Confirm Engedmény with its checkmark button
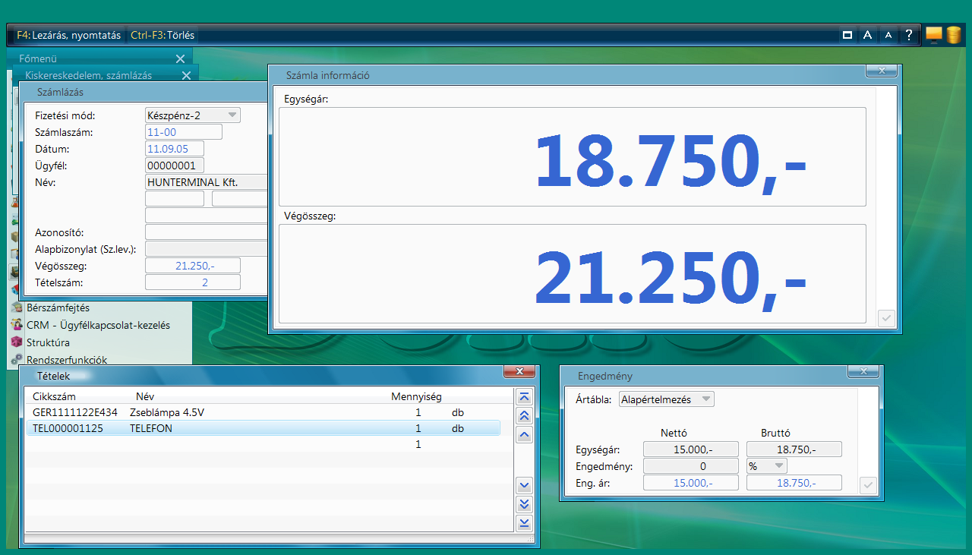 pyautogui.click(x=868, y=485)
